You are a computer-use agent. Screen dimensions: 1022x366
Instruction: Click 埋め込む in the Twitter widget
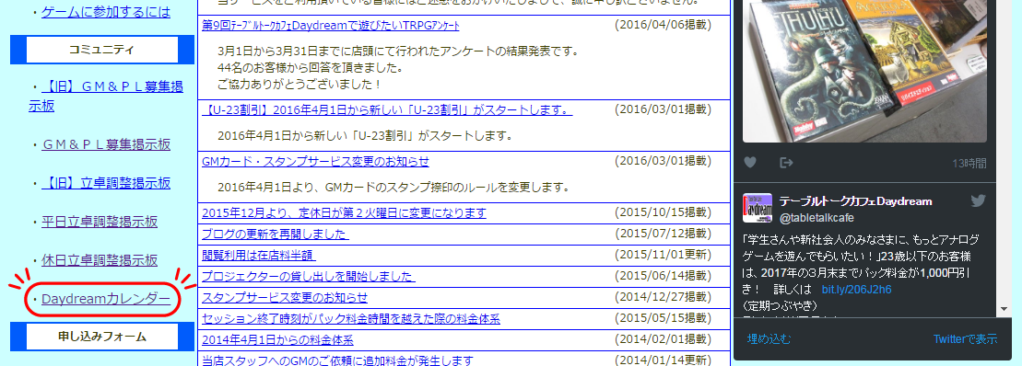coord(769,338)
